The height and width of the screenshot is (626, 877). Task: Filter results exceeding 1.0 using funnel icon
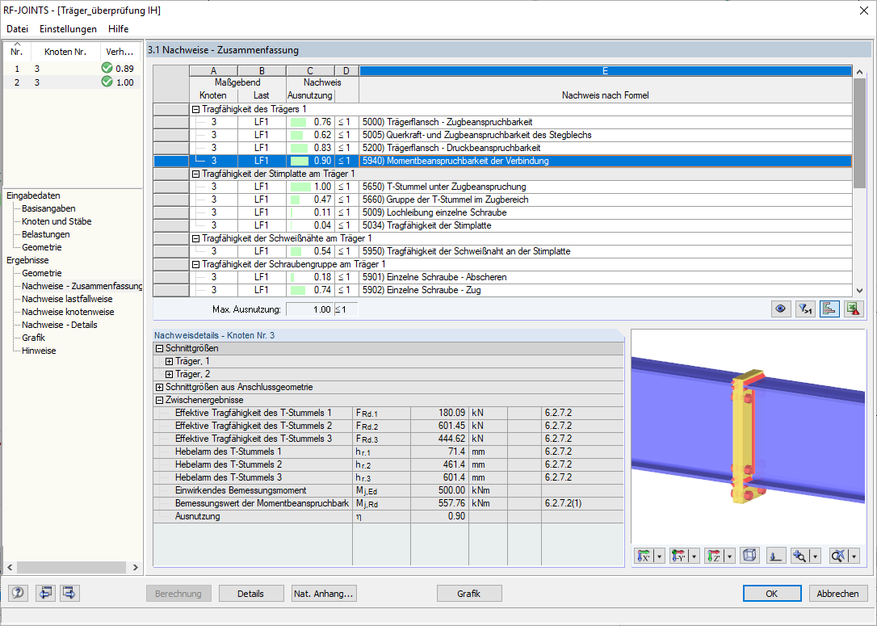coord(804,309)
